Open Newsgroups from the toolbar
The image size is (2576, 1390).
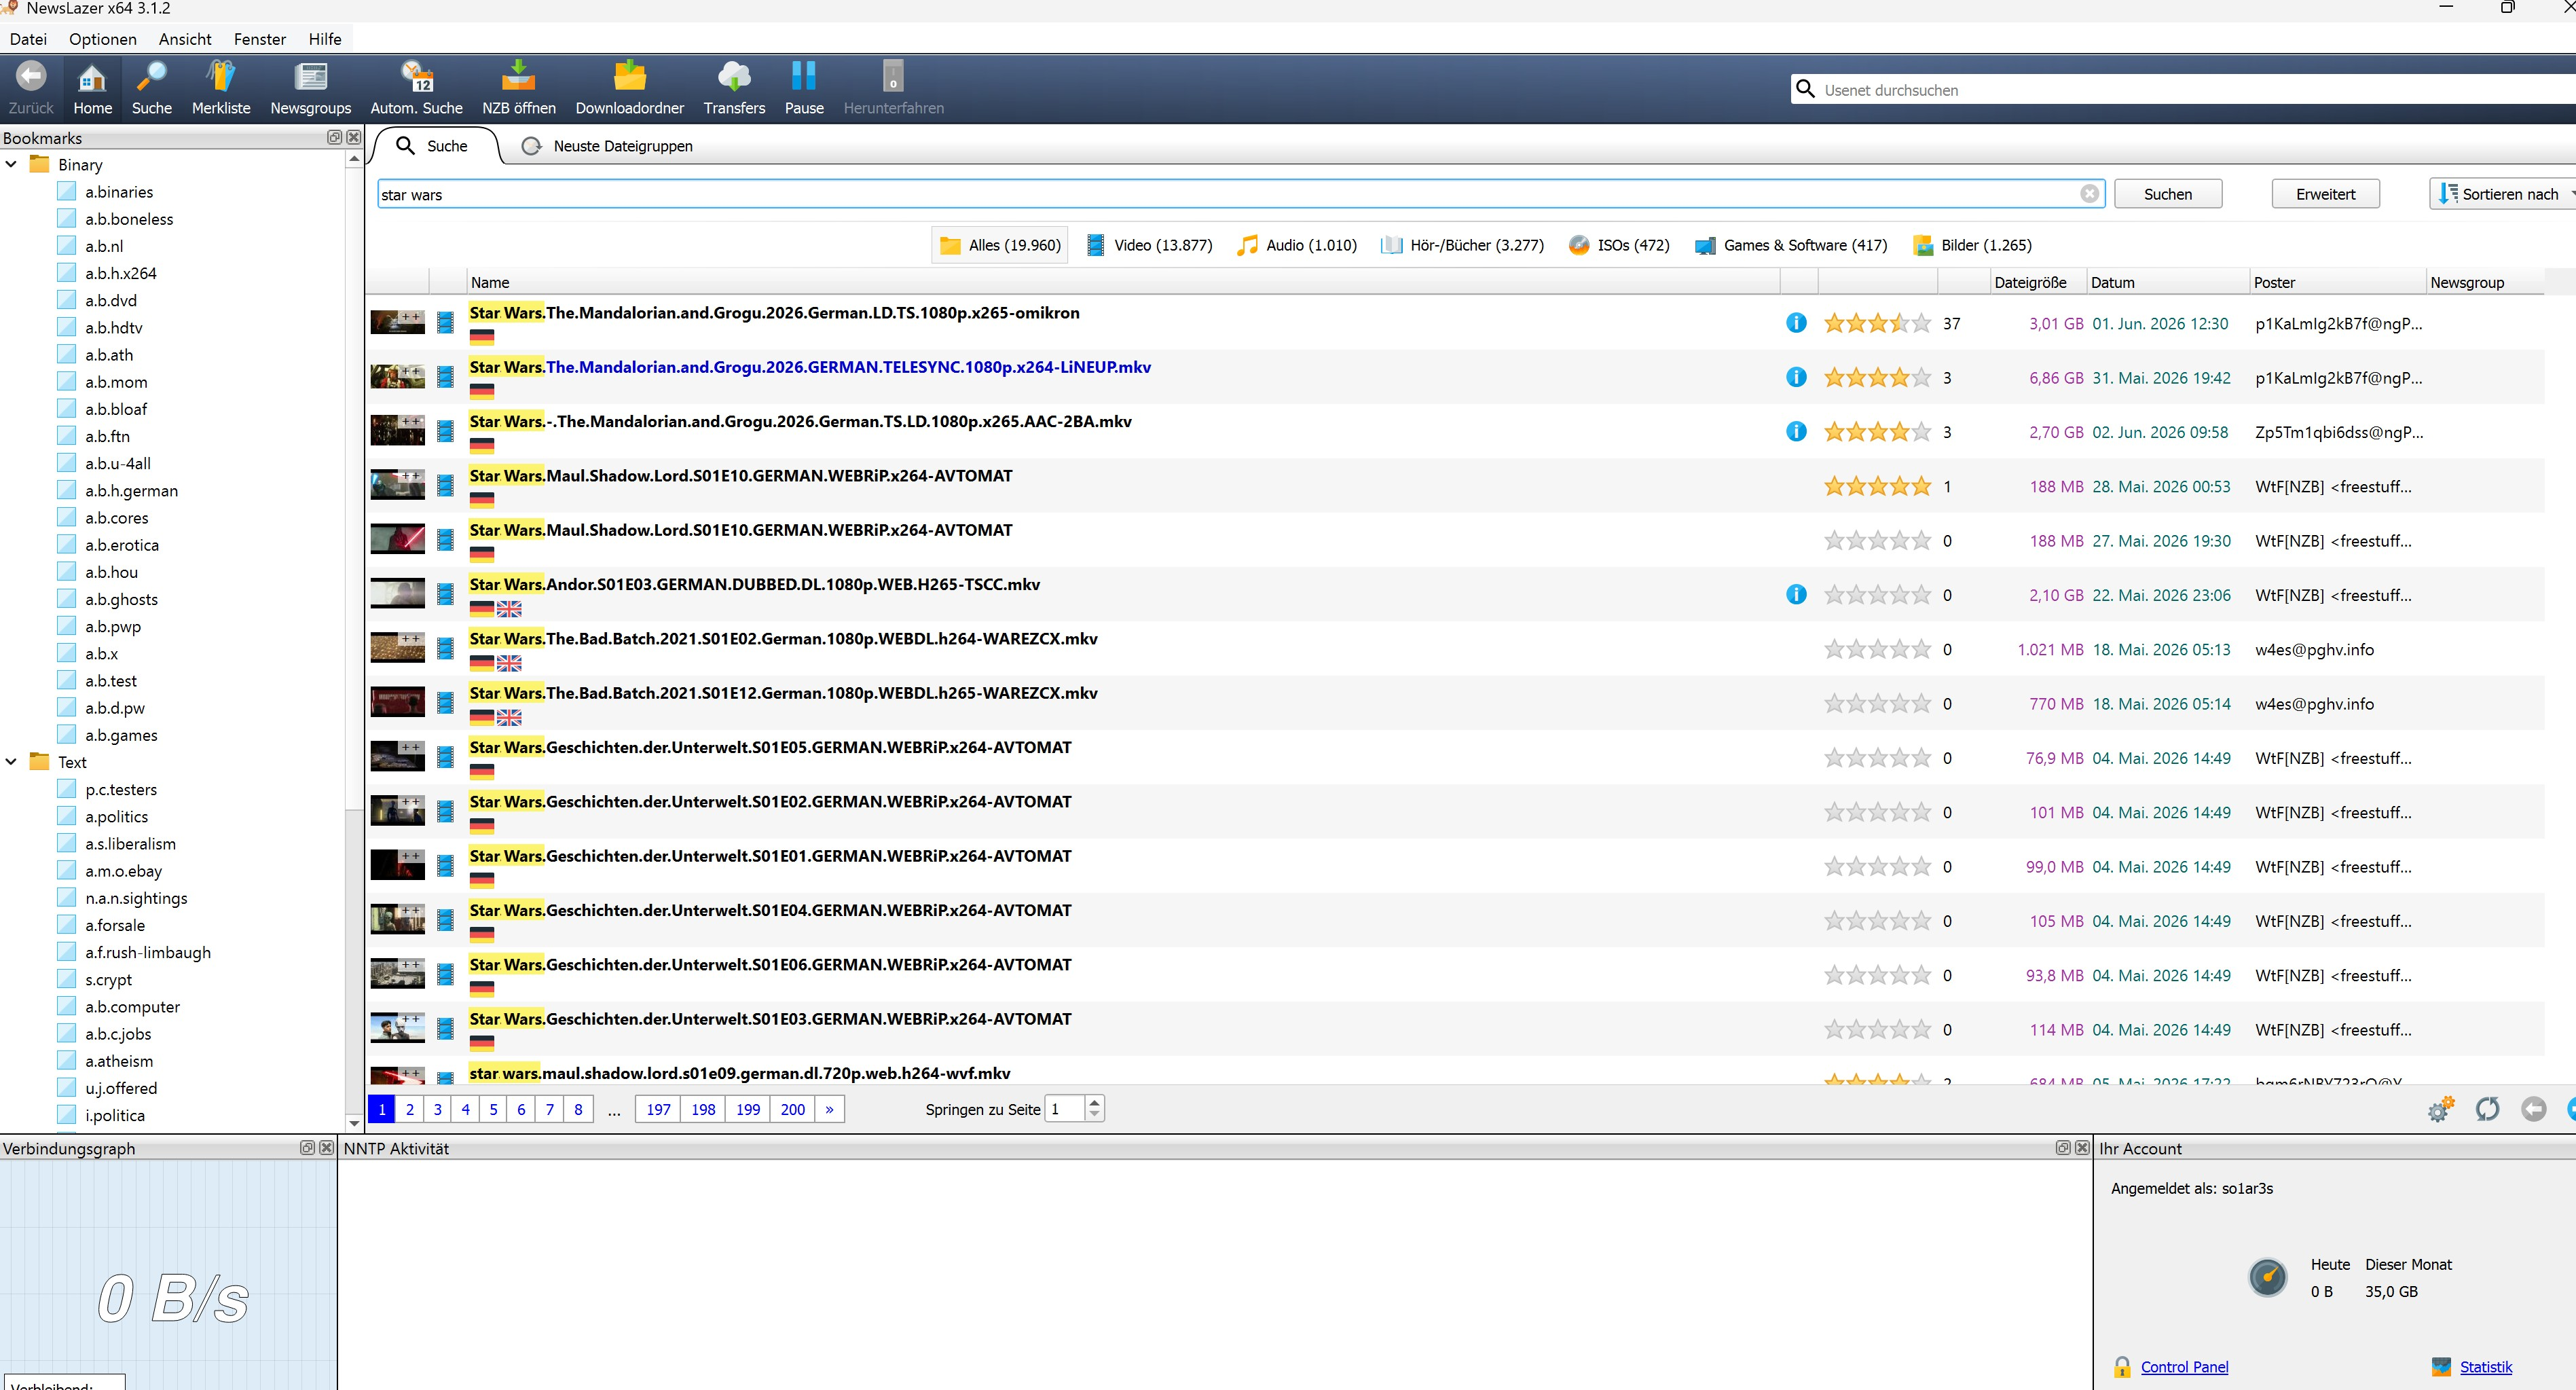tap(310, 88)
